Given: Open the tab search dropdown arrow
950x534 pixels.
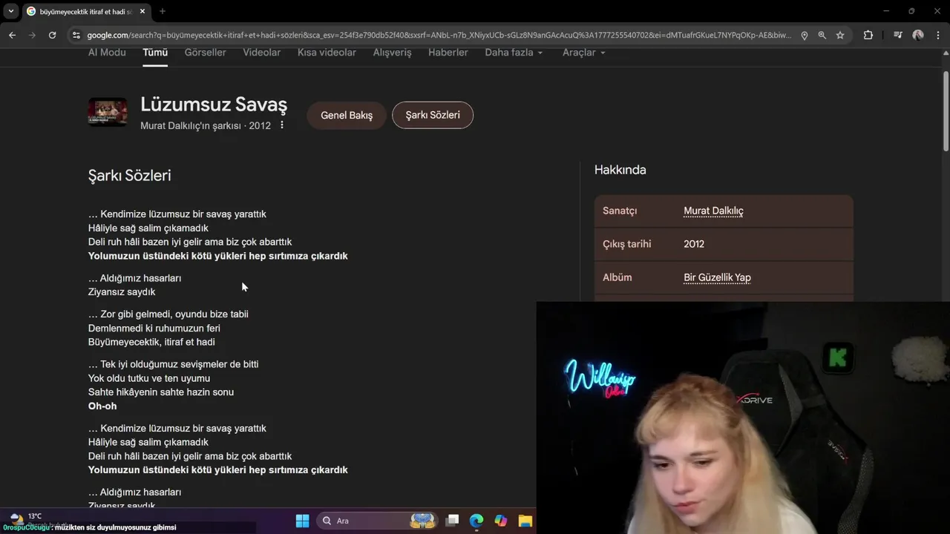Looking at the screenshot, I should point(10,11).
